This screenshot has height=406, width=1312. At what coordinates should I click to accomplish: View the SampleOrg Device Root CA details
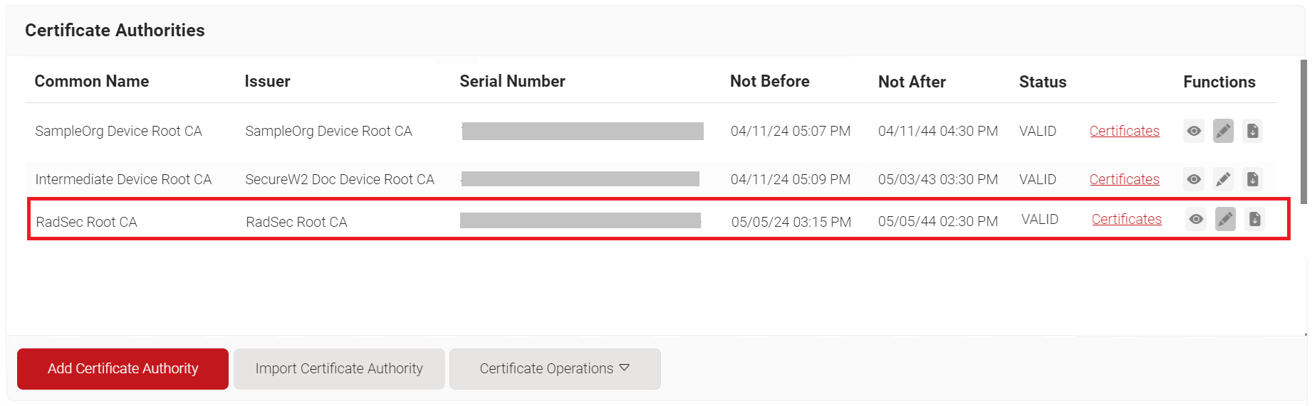(1194, 131)
